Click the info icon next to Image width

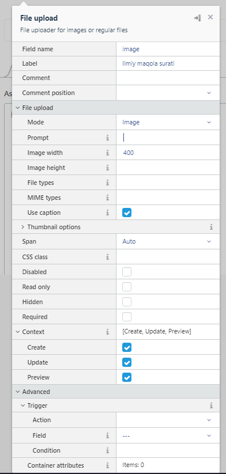tap(107, 153)
